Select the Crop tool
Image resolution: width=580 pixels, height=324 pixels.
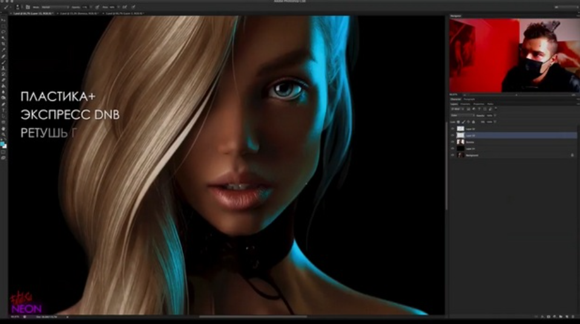click(4, 44)
